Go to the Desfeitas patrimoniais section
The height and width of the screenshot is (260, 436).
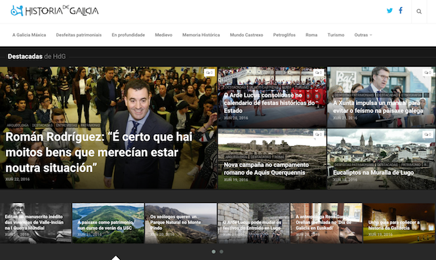pyautogui.click(x=79, y=35)
